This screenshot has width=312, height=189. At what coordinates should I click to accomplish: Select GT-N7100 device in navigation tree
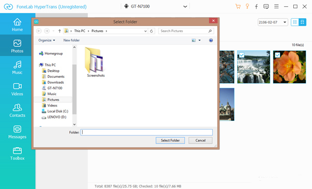(52, 88)
